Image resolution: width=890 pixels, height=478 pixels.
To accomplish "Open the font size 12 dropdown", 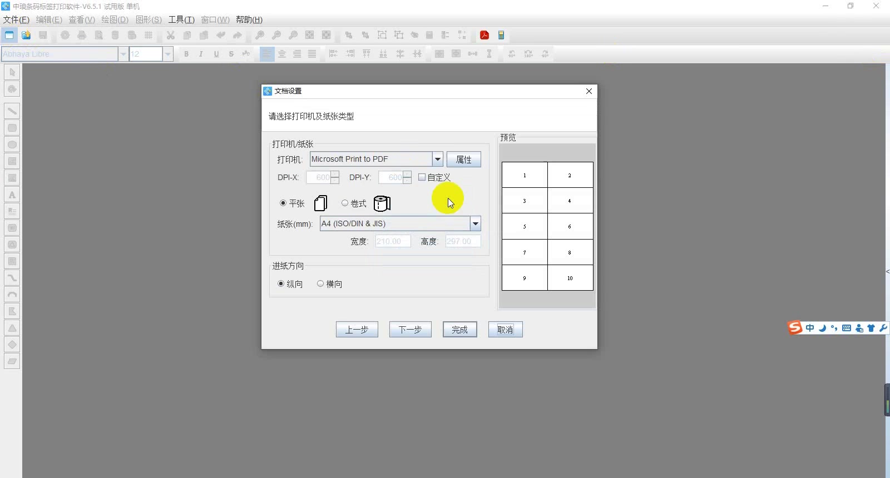I will [x=168, y=54].
